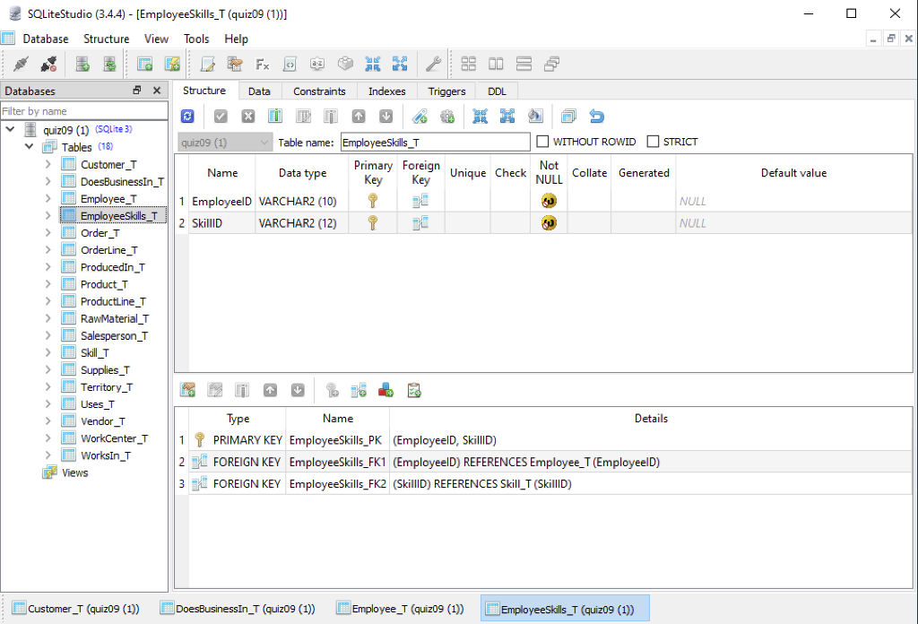Add a column using the green column icon
Viewport: 918px width, 624px height.
[x=275, y=116]
